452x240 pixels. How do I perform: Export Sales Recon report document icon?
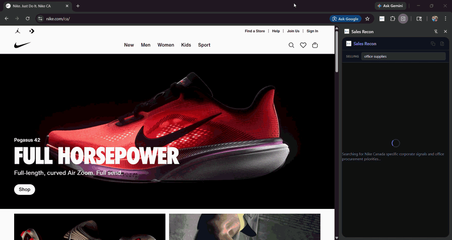[442, 43]
